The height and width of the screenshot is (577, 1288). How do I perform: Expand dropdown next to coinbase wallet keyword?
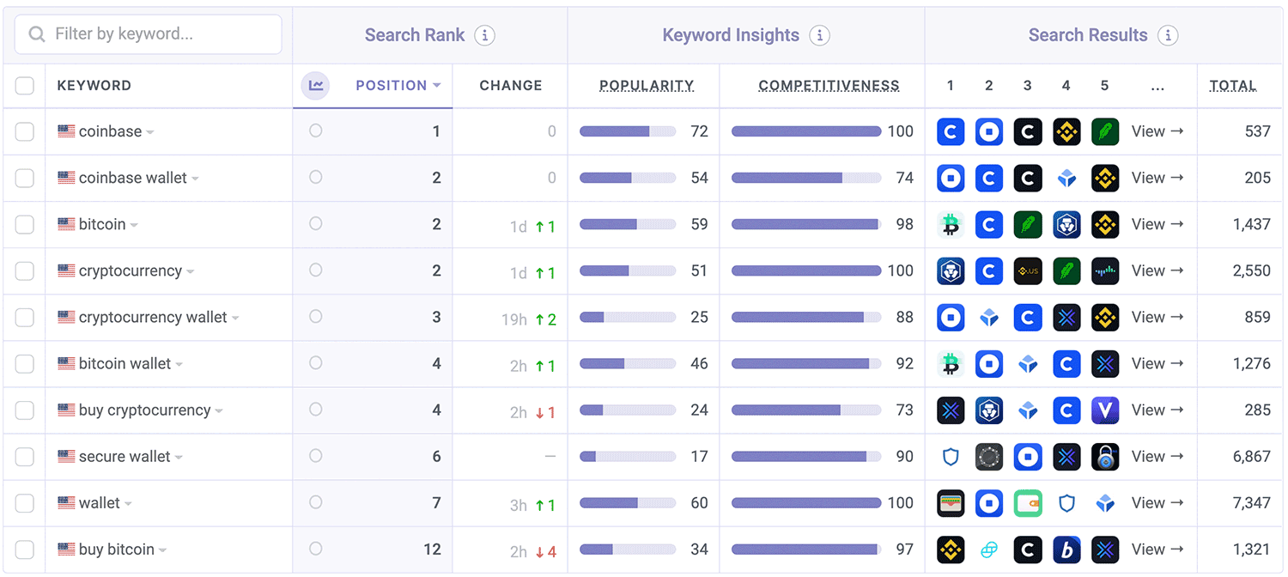195,179
